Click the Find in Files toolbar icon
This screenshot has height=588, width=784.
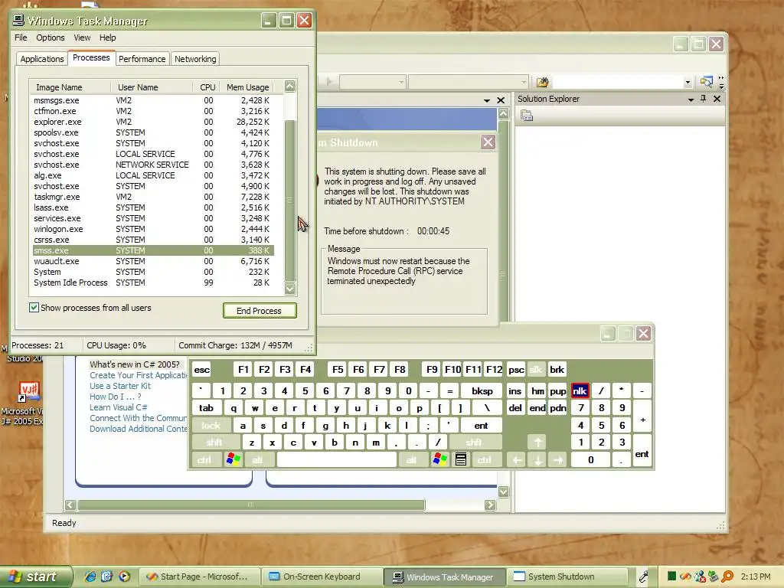click(x=542, y=82)
